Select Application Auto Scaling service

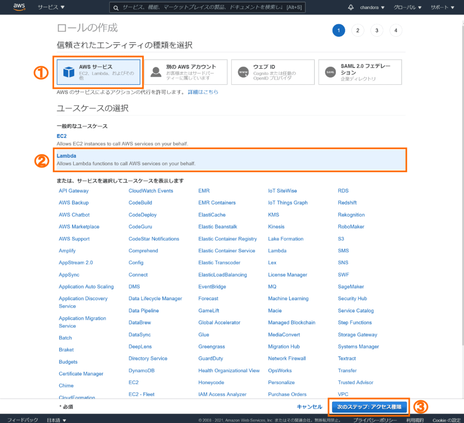86,287
